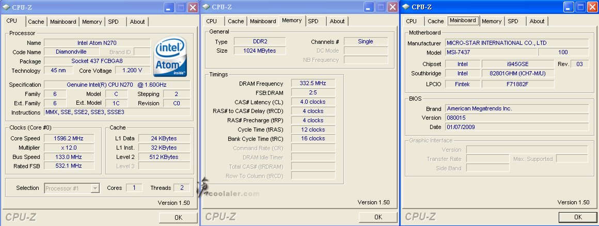Click the 01/07/2009 BIOS date value
Image resolution: width=599 pixels, height=226 pixels.
(517, 127)
